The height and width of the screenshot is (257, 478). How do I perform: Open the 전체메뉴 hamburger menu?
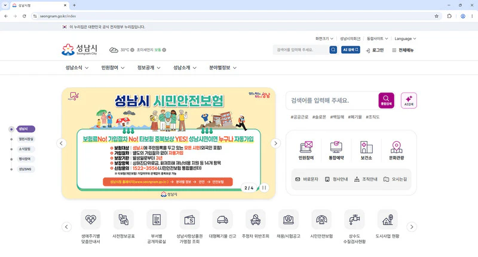403,50
